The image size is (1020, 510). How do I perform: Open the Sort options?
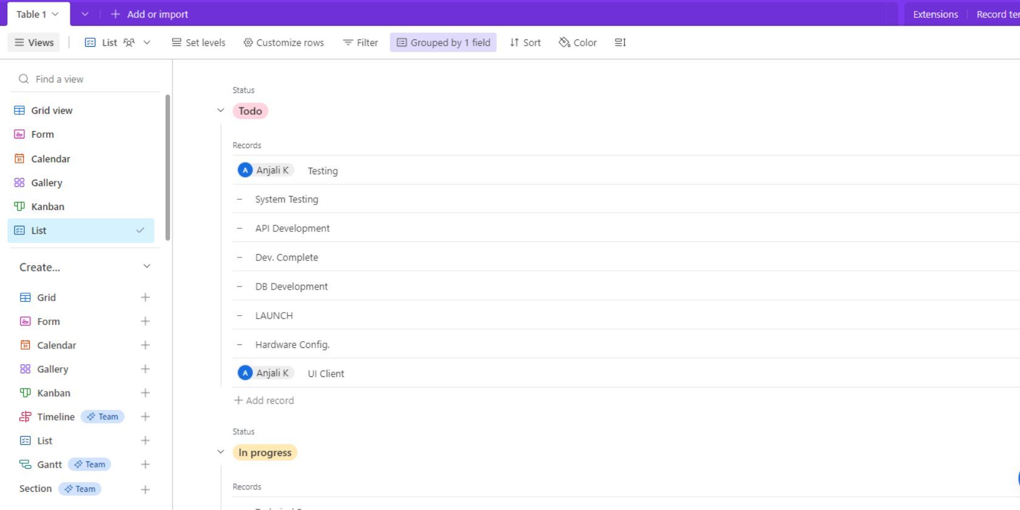525,42
